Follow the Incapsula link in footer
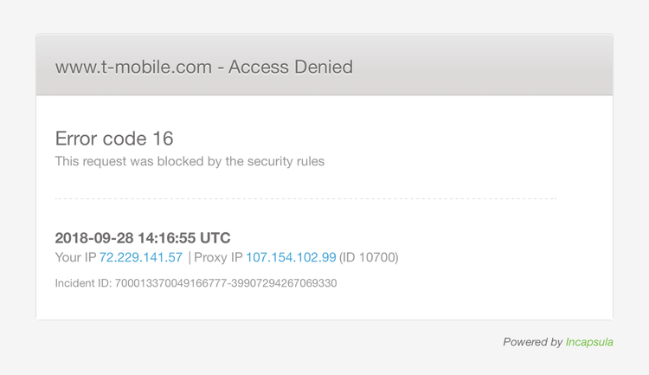The image size is (649, 375). [x=589, y=342]
